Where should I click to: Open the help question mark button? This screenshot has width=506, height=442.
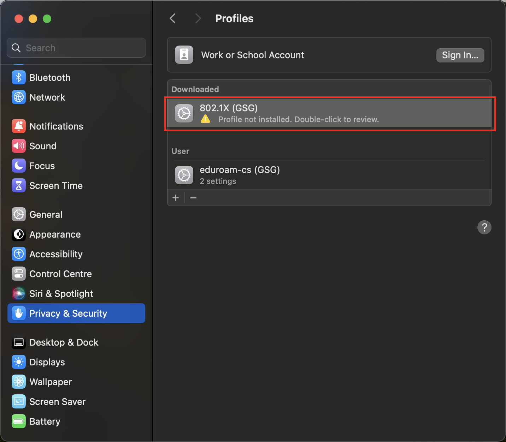point(484,227)
